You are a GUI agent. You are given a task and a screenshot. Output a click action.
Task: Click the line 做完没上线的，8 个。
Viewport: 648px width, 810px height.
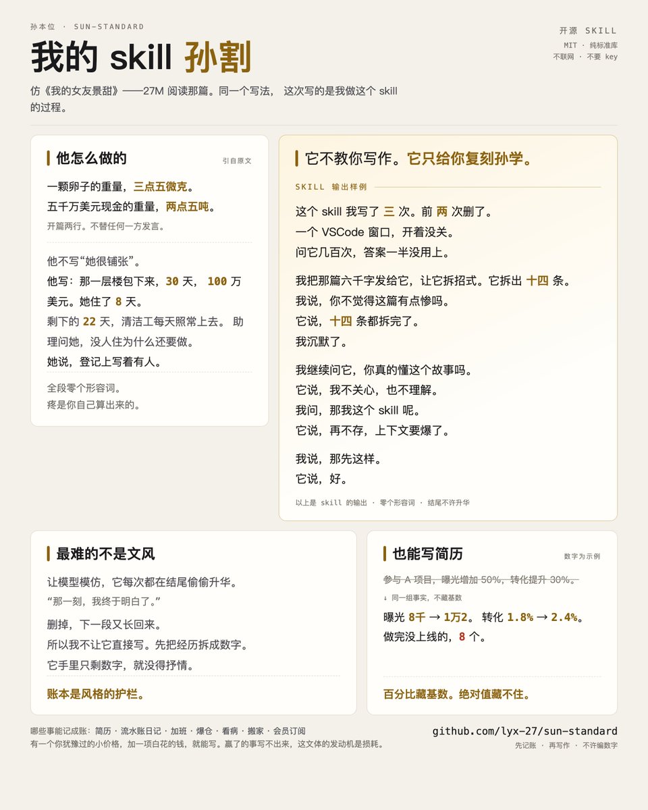point(435,637)
